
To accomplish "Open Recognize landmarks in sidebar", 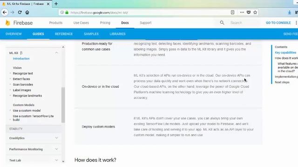I will point(27,96).
